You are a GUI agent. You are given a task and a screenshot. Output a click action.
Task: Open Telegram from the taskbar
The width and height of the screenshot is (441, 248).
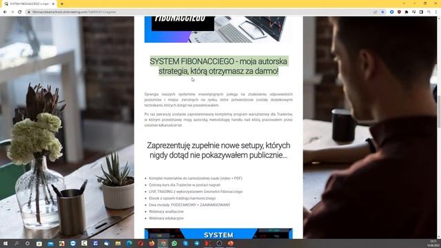tap(196, 243)
